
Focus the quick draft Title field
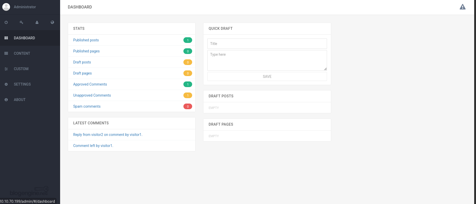(267, 44)
